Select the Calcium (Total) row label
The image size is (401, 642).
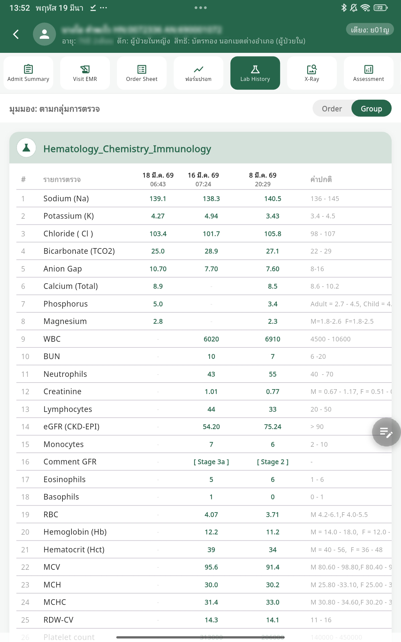pyautogui.click(x=71, y=286)
